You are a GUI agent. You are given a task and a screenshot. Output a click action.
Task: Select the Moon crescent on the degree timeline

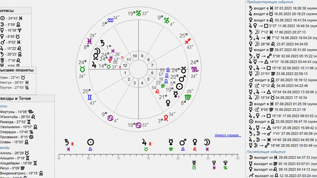click(x=207, y=142)
